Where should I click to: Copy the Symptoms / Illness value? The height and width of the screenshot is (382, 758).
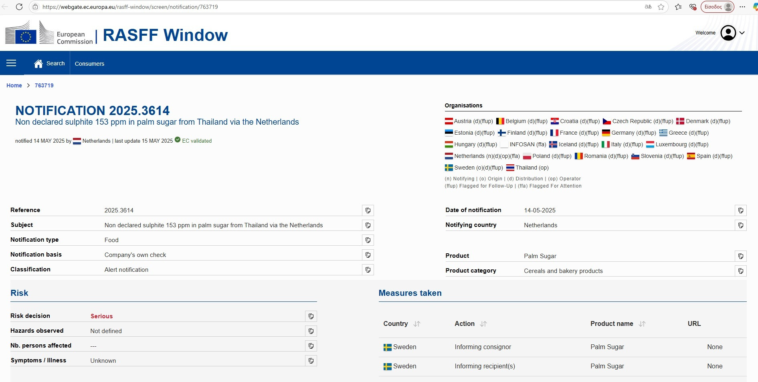click(x=311, y=361)
